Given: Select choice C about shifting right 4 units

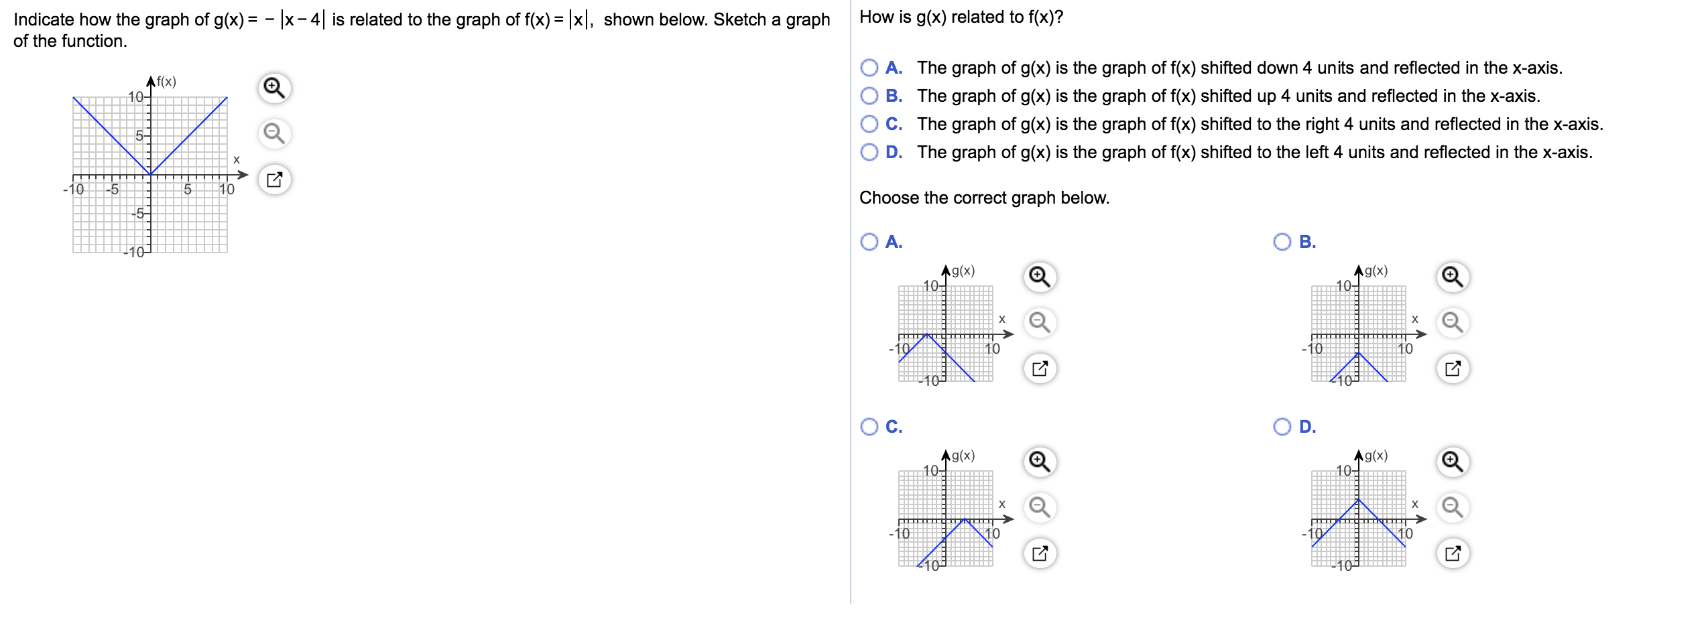Looking at the screenshot, I should 868,123.
